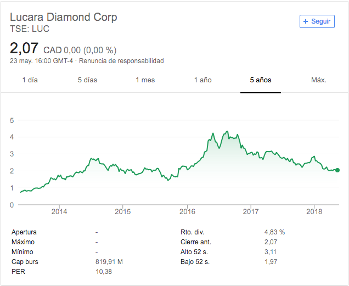Viewport: 349px width, 286px height.
Task: Switch to the 5 días tab
Action: click(x=87, y=80)
